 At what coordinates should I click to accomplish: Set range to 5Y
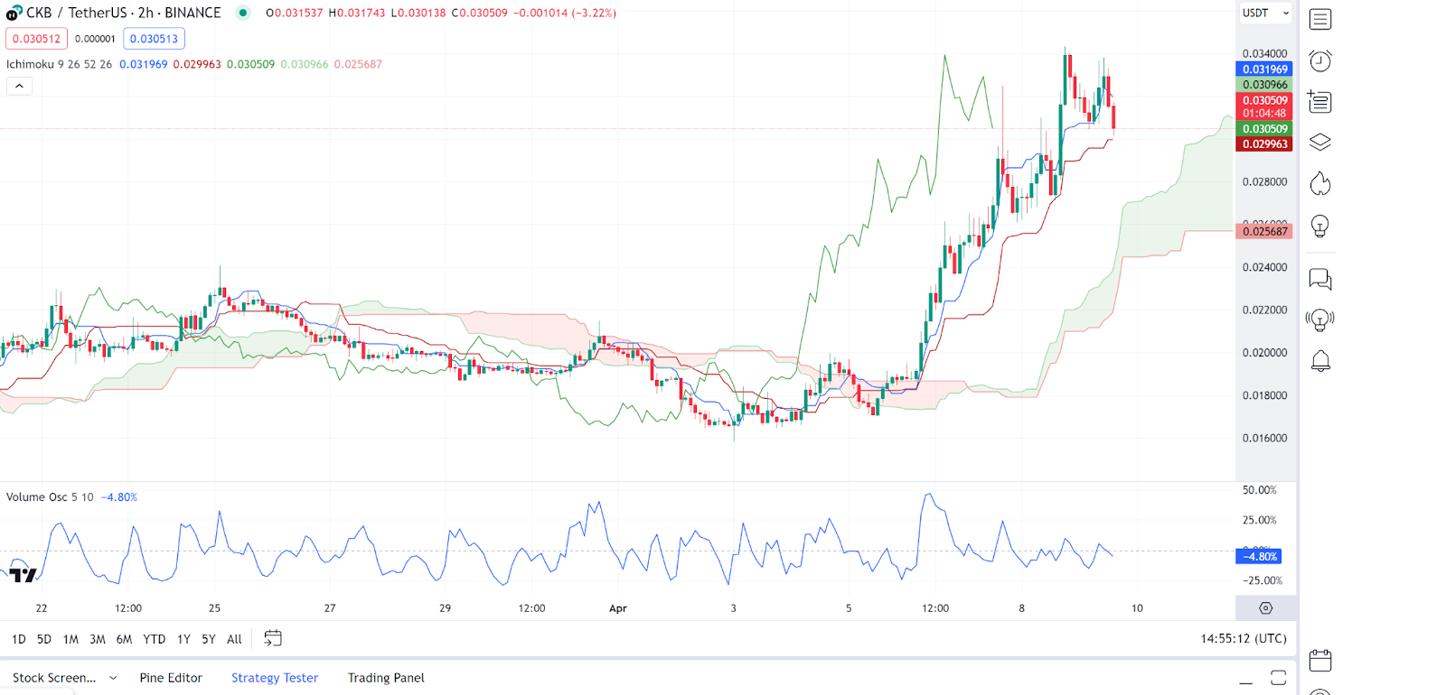(x=209, y=639)
